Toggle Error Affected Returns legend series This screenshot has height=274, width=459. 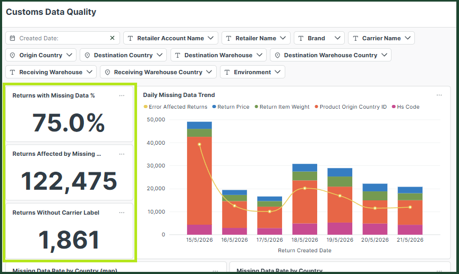175,107
